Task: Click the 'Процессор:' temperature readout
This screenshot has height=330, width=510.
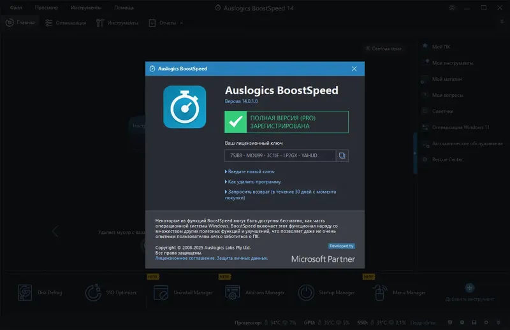Action: (265, 323)
